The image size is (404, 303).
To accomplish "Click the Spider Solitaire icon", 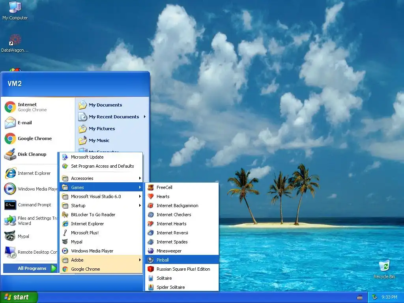I will point(151,287).
